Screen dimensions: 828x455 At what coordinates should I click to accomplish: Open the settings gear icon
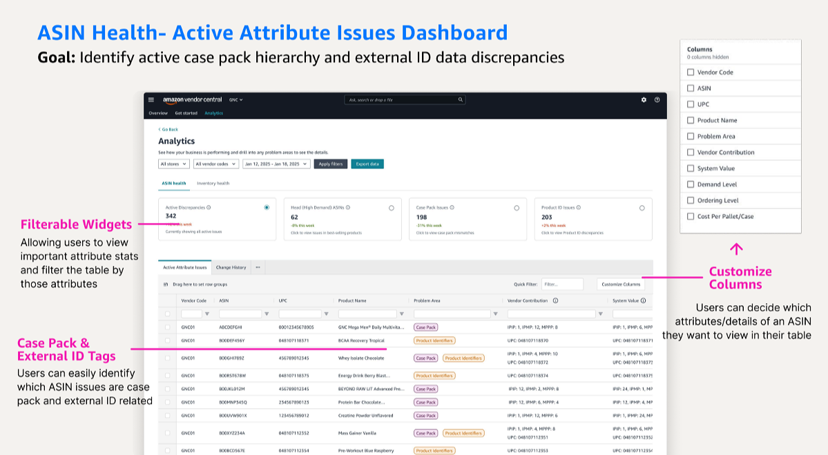click(644, 99)
